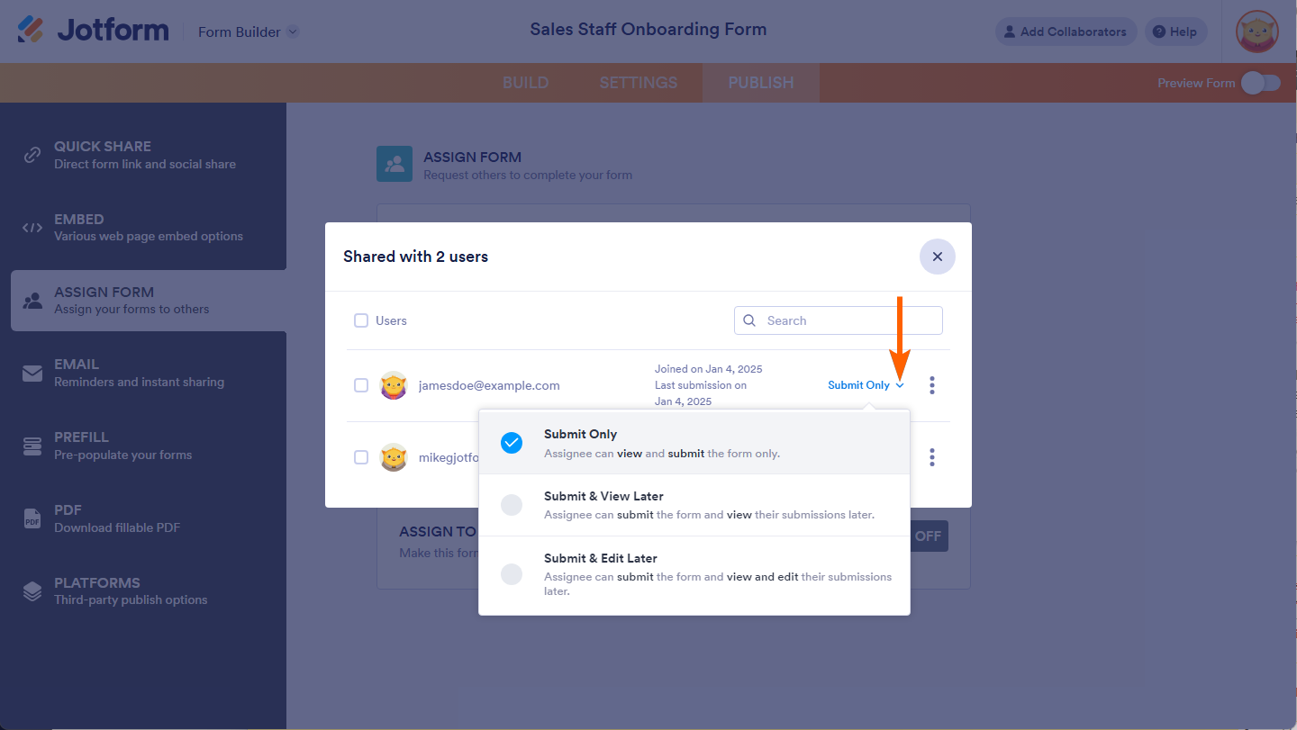Open the Email reminders section
The height and width of the screenshot is (730, 1297).
pyautogui.click(x=32, y=373)
